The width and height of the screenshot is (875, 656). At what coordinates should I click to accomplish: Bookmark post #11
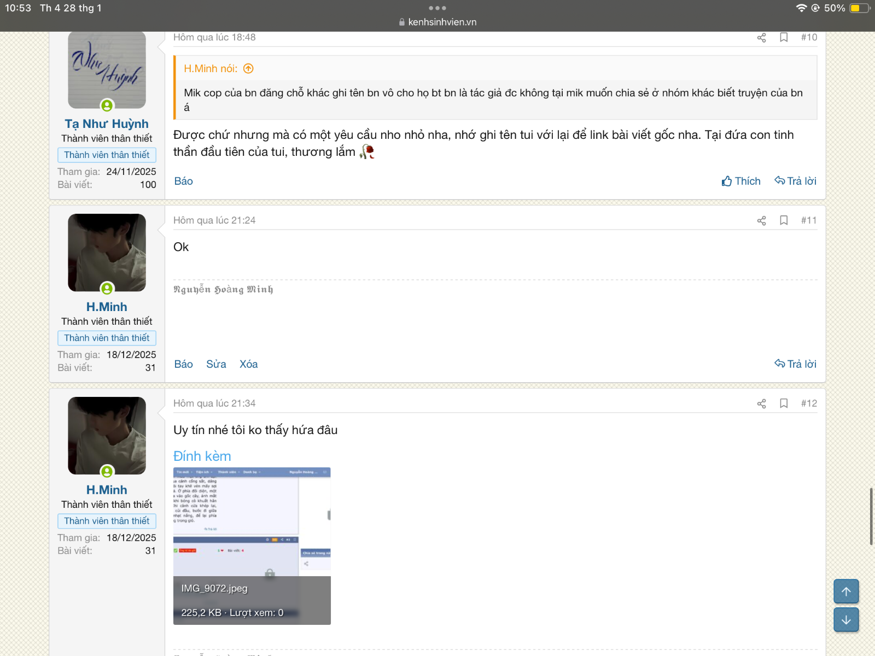[784, 220]
